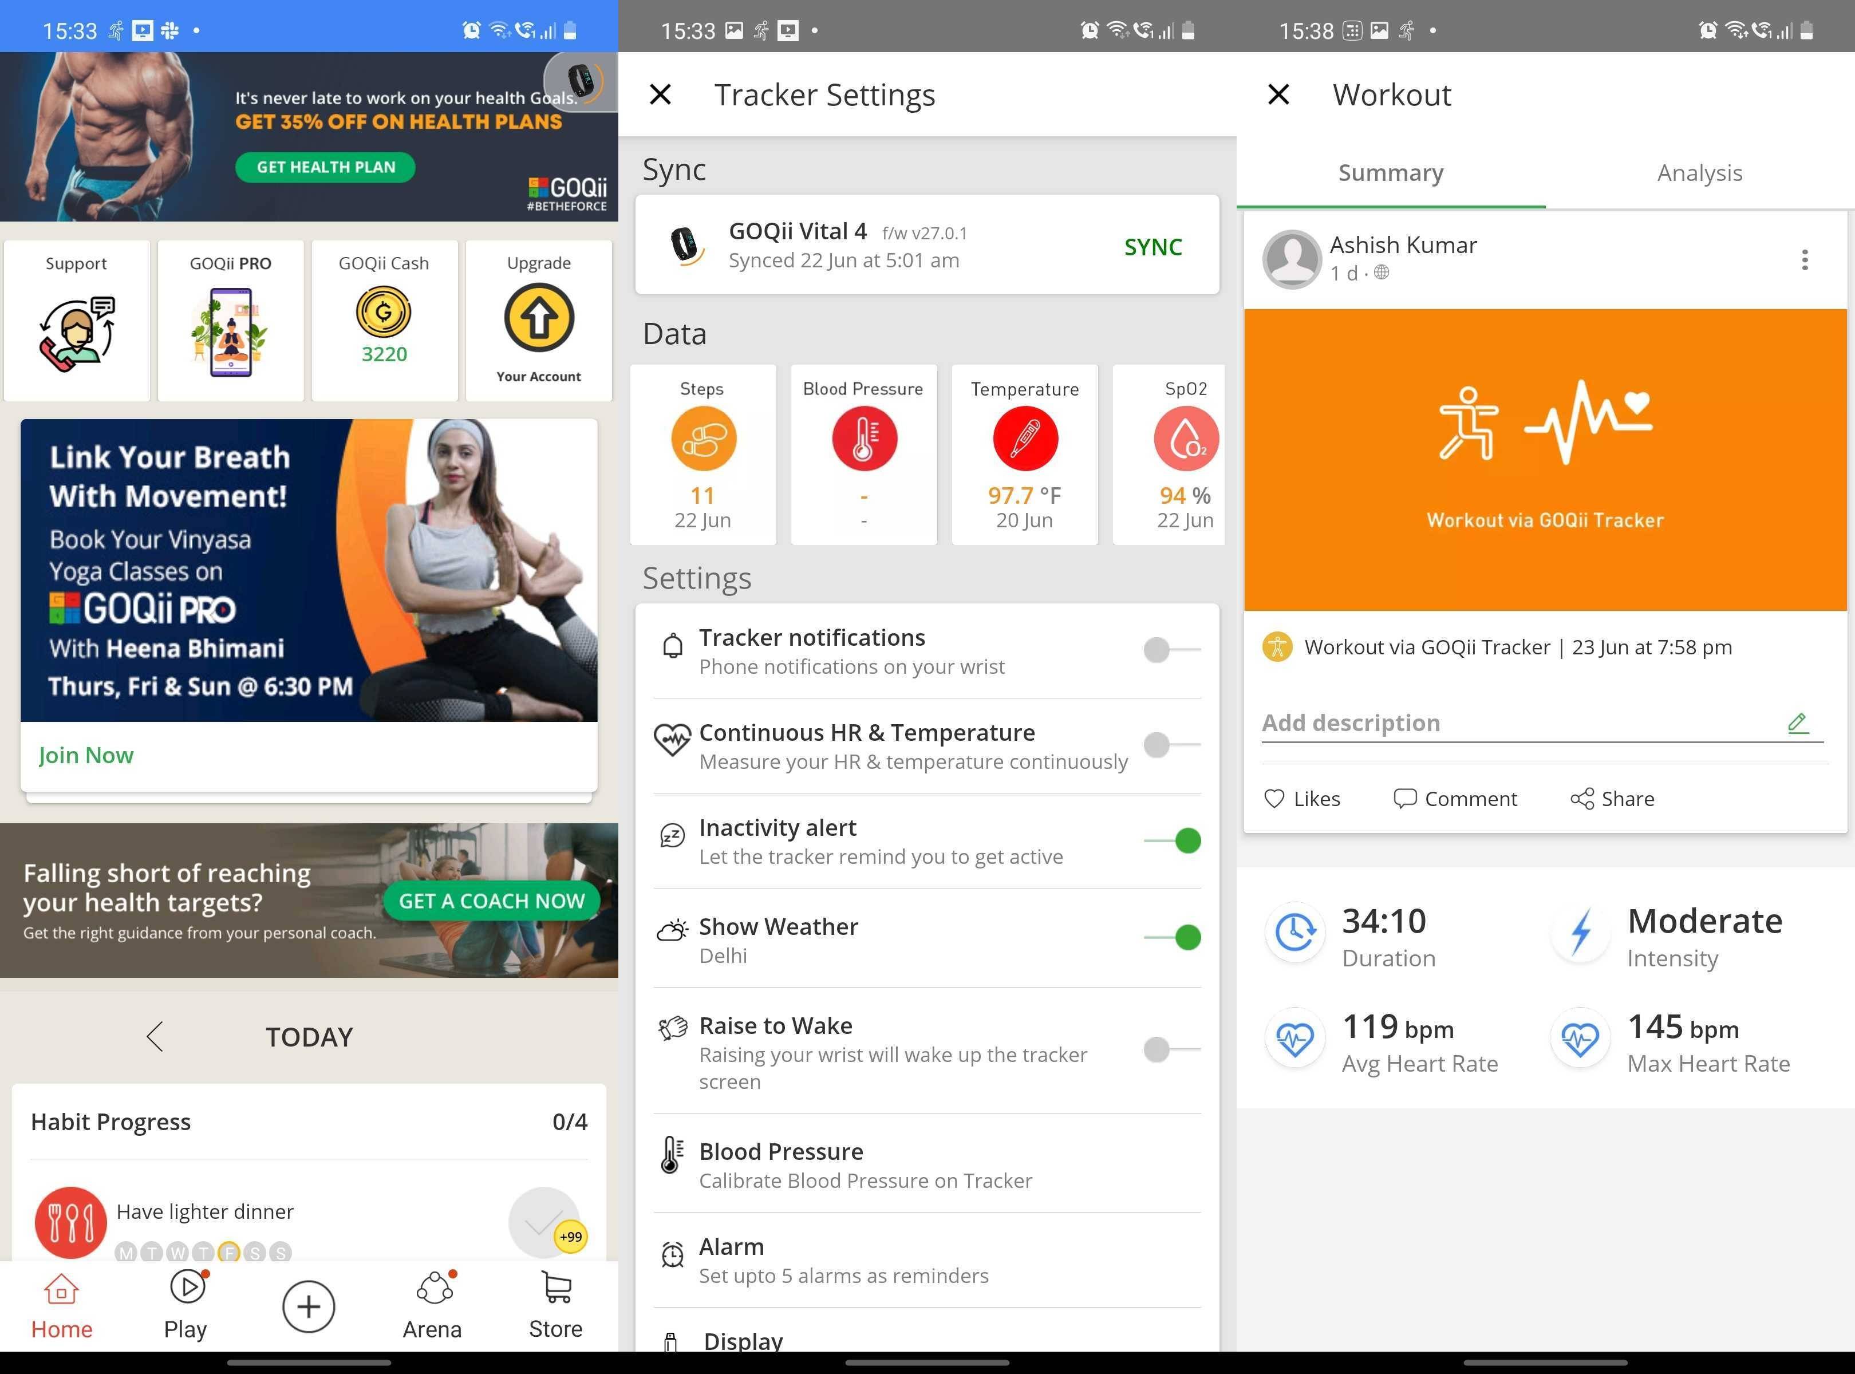Screen dimensions: 1855x1374
Task: Open the Steps data card
Action: click(x=703, y=454)
